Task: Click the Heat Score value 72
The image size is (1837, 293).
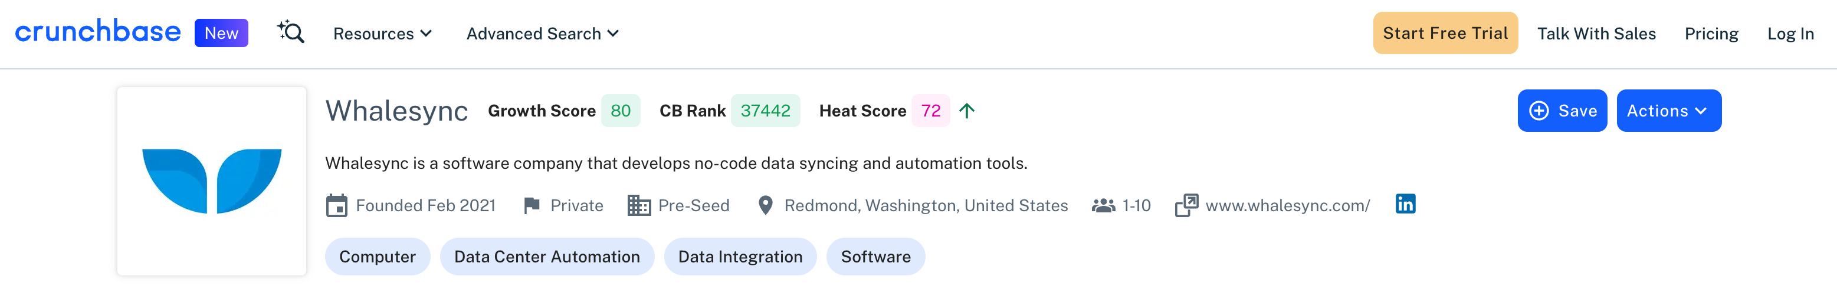Action: click(x=931, y=111)
